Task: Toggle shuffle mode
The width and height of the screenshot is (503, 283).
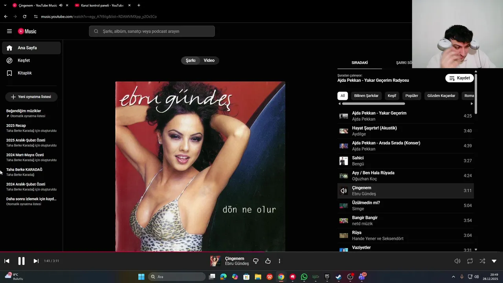Action: click(x=482, y=261)
